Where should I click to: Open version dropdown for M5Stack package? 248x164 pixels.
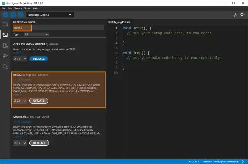(20, 143)
